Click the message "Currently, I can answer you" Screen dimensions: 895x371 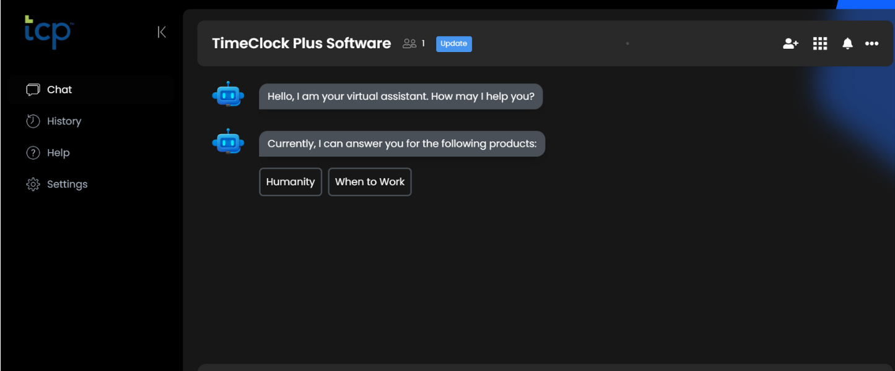click(x=402, y=143)
